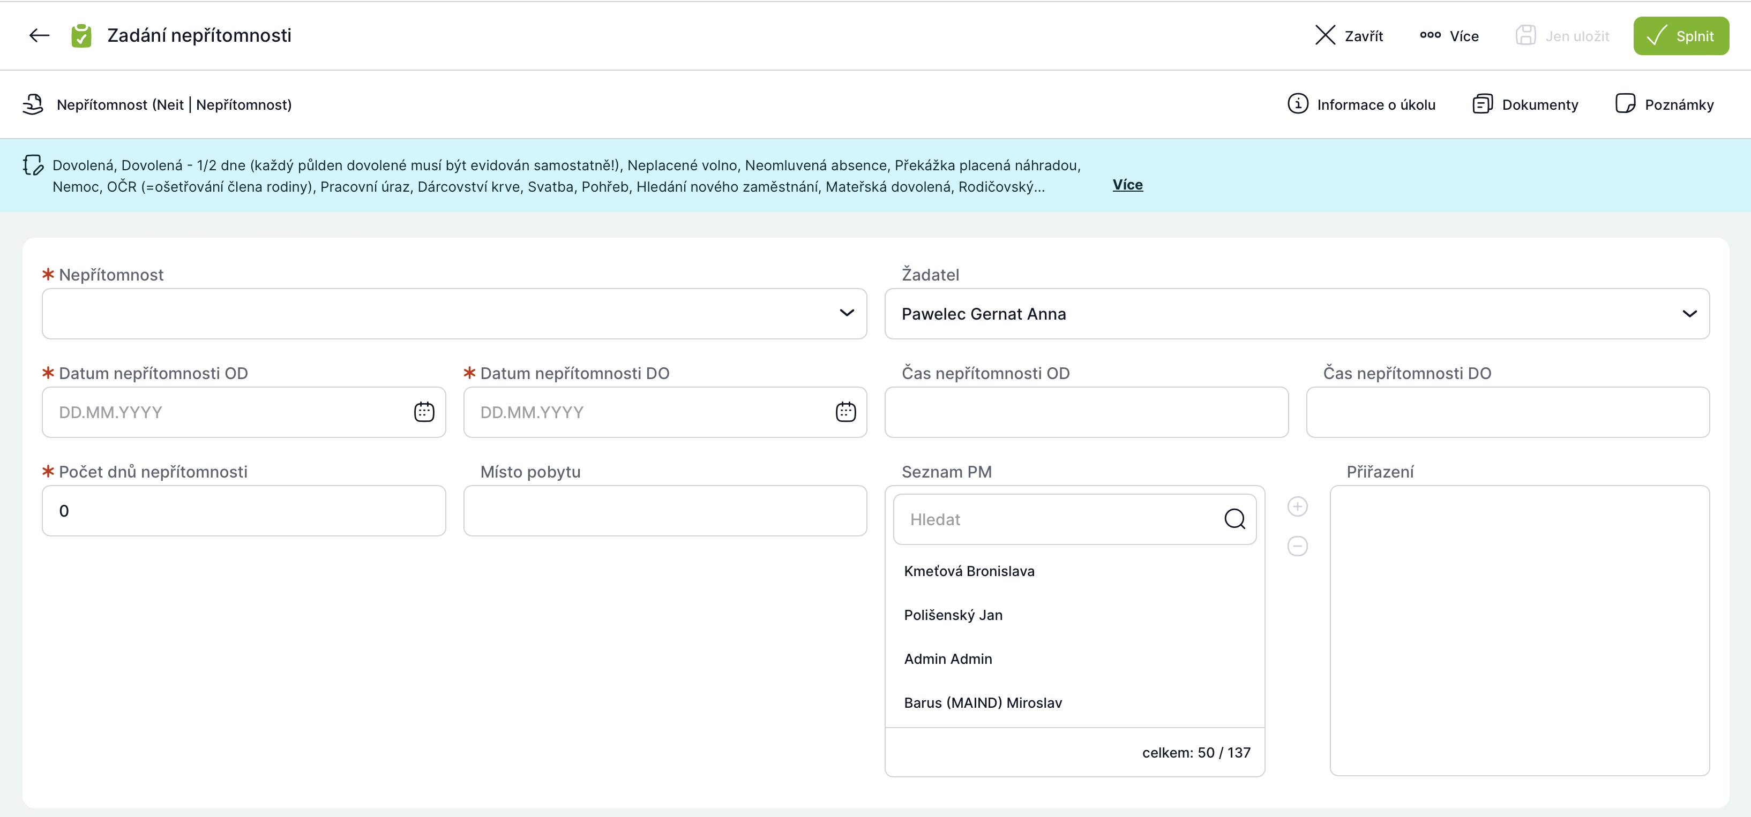Image resolution: width=1751 pixels, height=817 pixels.
Task: Open the Více menu with three dots
Action: click(x=1449, y=36)
